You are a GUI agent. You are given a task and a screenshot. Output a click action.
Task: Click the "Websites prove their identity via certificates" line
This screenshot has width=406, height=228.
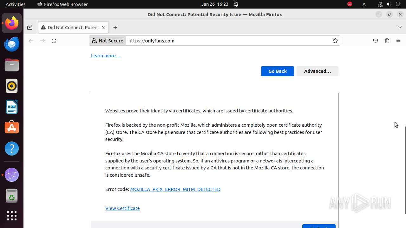(x=199, y=111)
